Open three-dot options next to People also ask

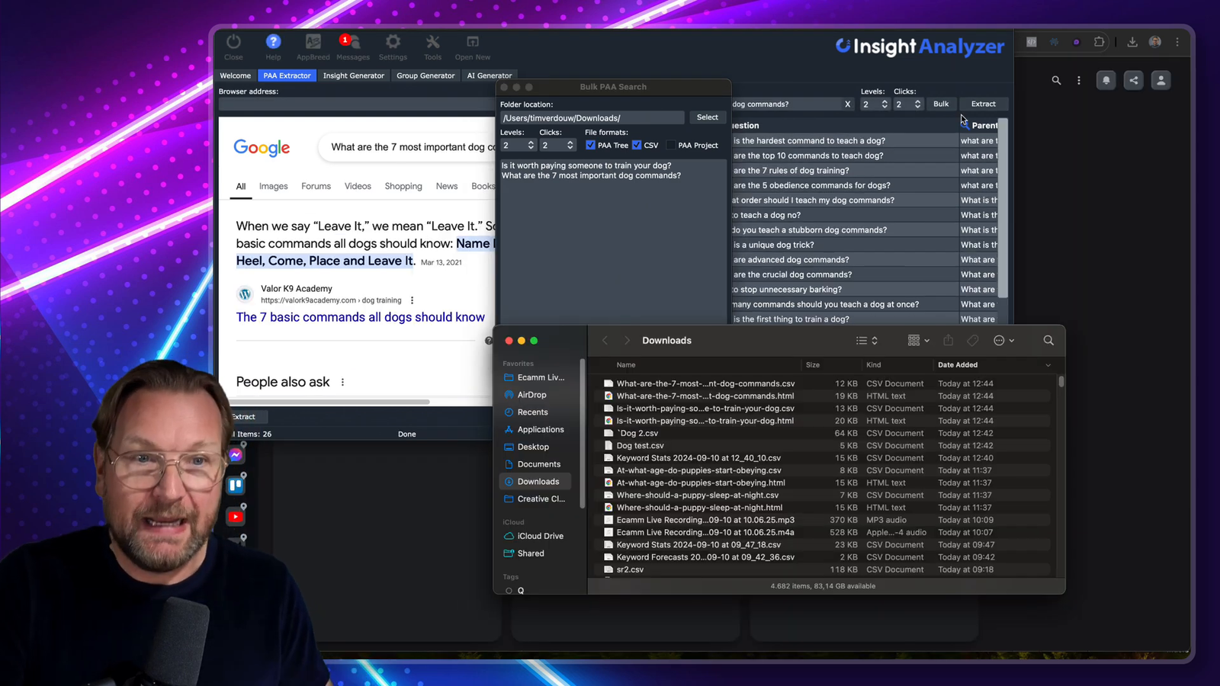pos(342,382)
